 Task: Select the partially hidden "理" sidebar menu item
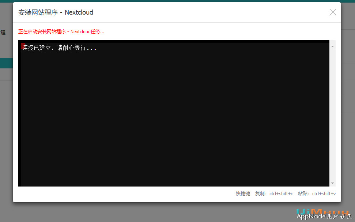3,33
